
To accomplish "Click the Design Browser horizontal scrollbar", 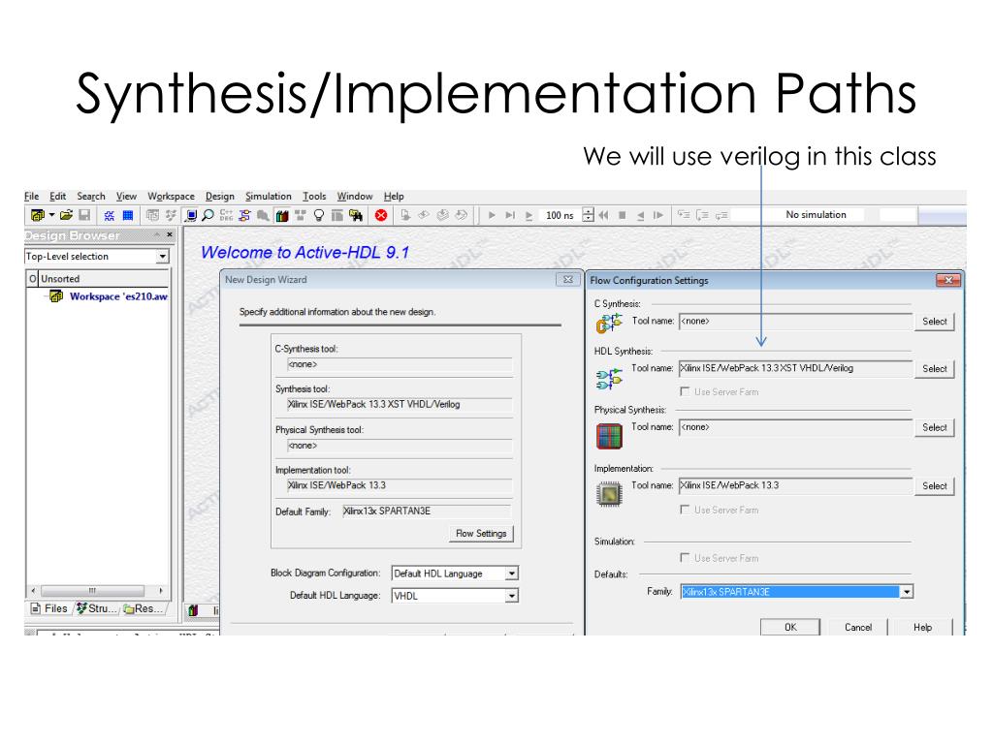I will pos(97,590).
